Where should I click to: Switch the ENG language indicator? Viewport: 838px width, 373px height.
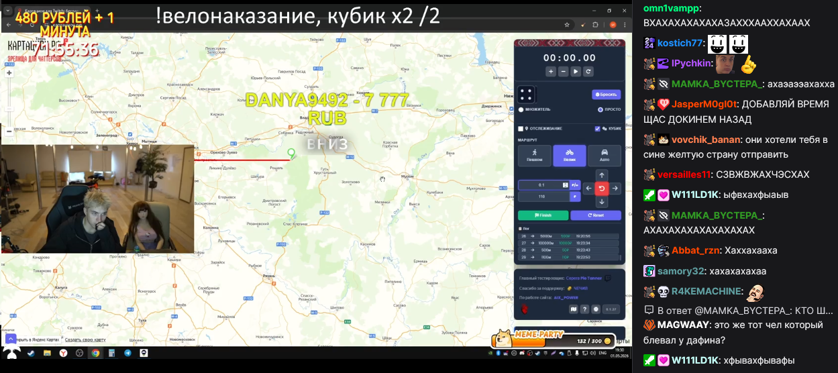[603, 353]
